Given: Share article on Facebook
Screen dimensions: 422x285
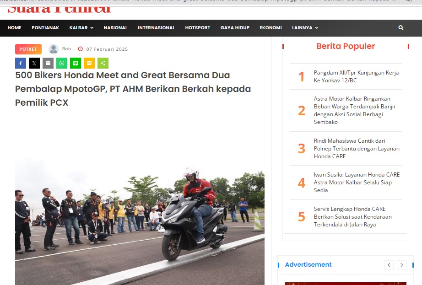Looking at the screenshot, I should tap(21, 63).
